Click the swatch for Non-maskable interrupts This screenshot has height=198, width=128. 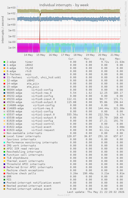pos(4,133)
